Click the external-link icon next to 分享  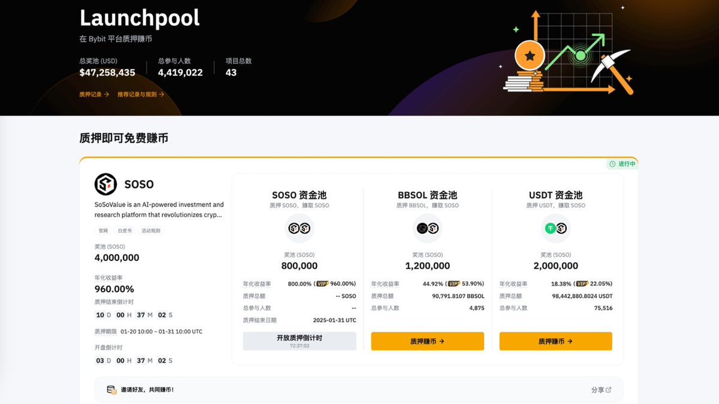pos(608,389)
